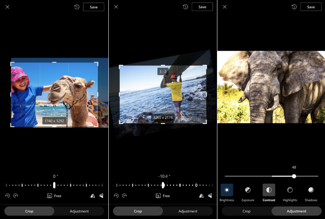Open edit history in elephant photo panel
Image resolution: width=325 pixels, height=219 pixels.
(294, 7)
